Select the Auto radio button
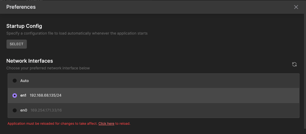Screen dimensions: 306x134 pos(15,81)
